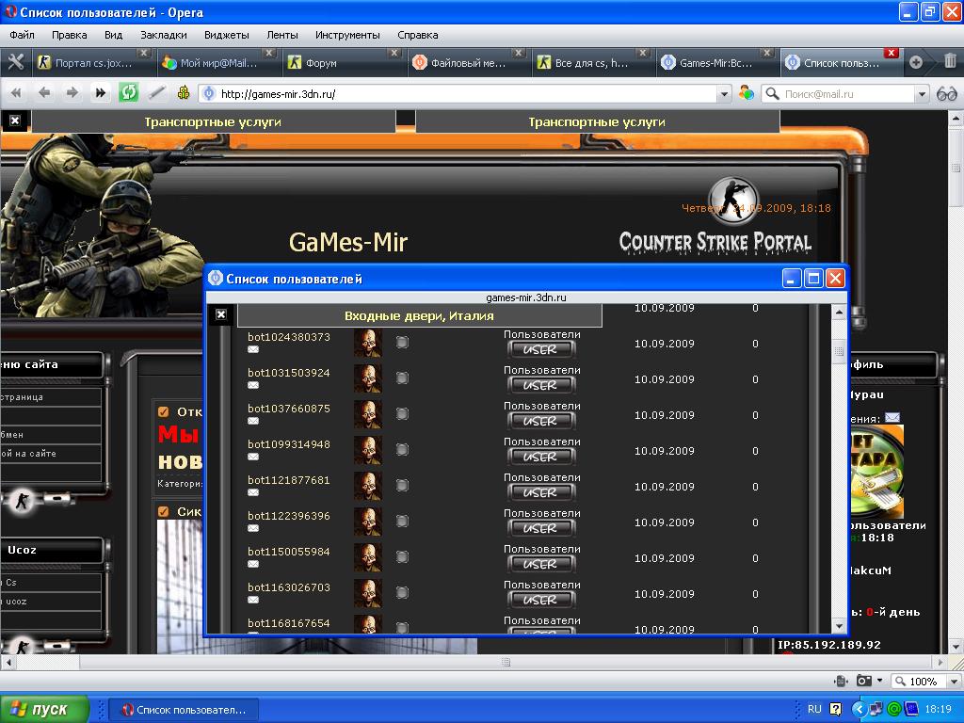Close the top banner ad cross
Image resolution: width=964 pixels, height=723 pixels.
pos(15,120)
